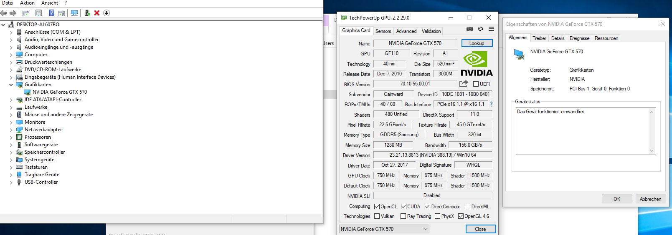Scan for hardware changes monitor icon

(x=74, y=13)
